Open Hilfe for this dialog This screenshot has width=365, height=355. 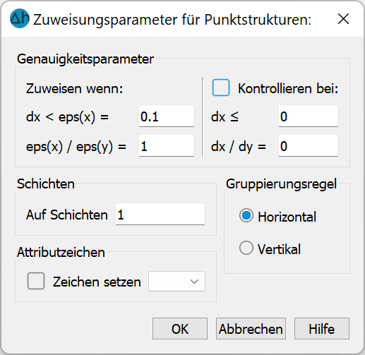322,329
